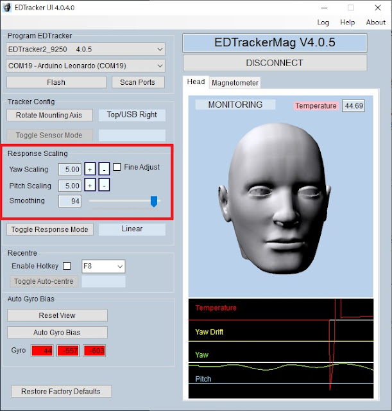Click the Yaw Scaling minus button
The image size is (392, 411).
(x=104, y=169)
